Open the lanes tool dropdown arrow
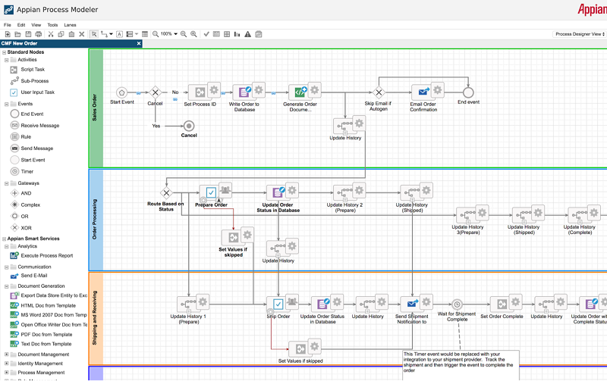607x381 pixels. click(137, 34)
